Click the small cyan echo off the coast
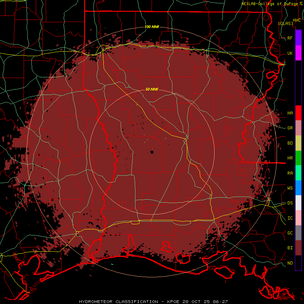The image size is (304, 304). [112, 264]
